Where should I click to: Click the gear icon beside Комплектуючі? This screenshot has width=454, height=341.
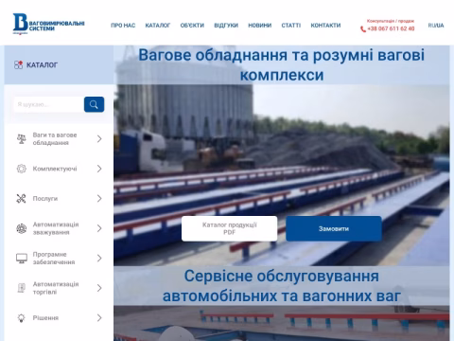22,169
